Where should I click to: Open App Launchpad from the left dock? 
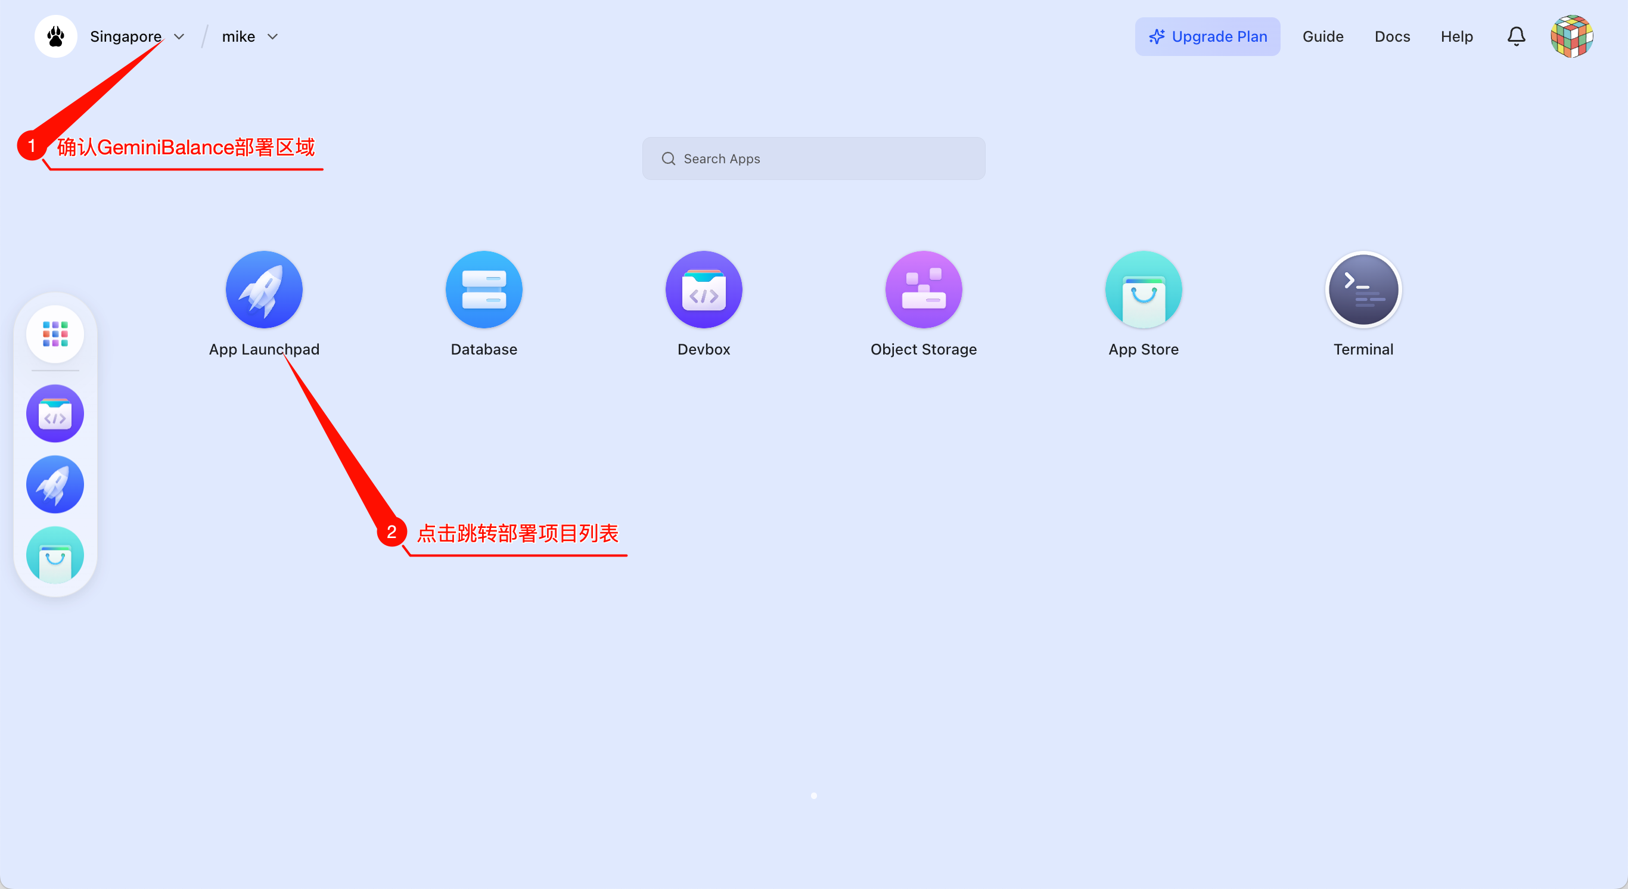(55, 484)
